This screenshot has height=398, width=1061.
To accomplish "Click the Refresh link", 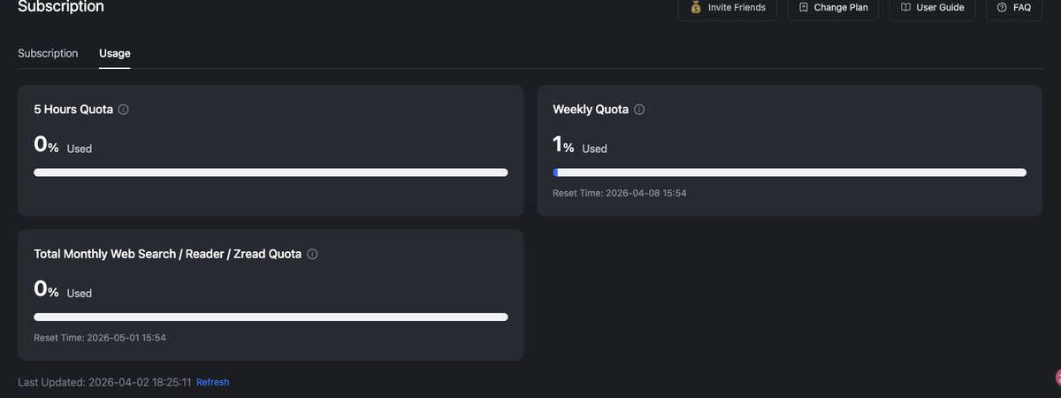I will (x=212, y=382).
